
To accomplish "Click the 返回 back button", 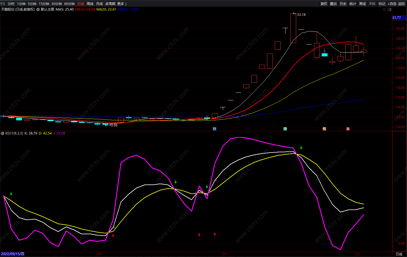I will click(x=401, y=4).
